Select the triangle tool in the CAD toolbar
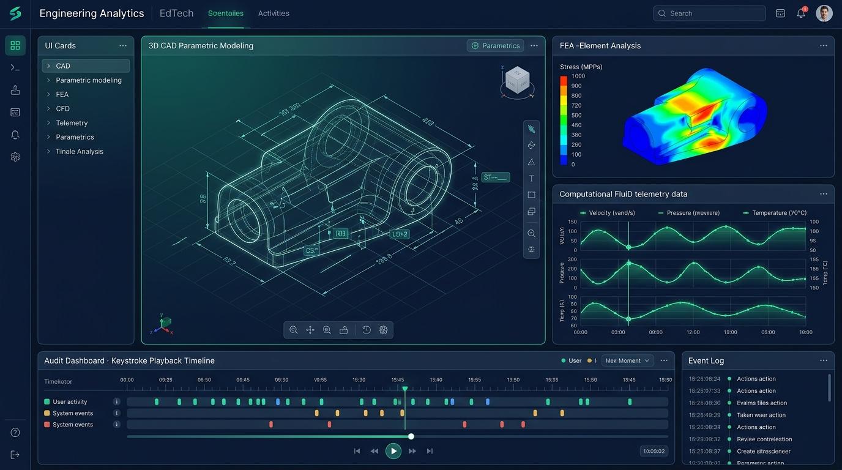This screenshot has width=842, height=470. 531,162
